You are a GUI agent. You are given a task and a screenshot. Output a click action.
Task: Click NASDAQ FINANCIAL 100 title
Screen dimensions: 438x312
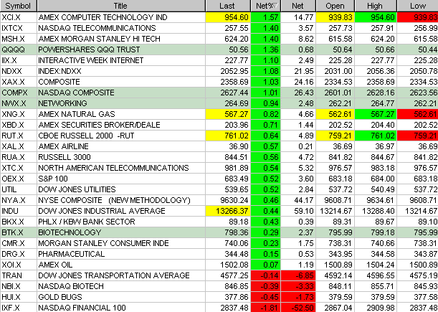point(82,308)
